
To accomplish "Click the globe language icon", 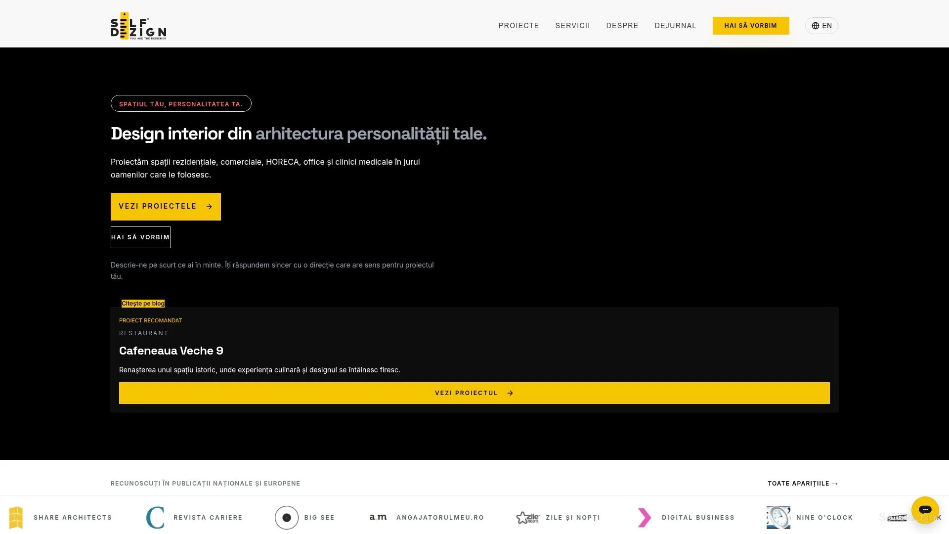I will point(816,26).
